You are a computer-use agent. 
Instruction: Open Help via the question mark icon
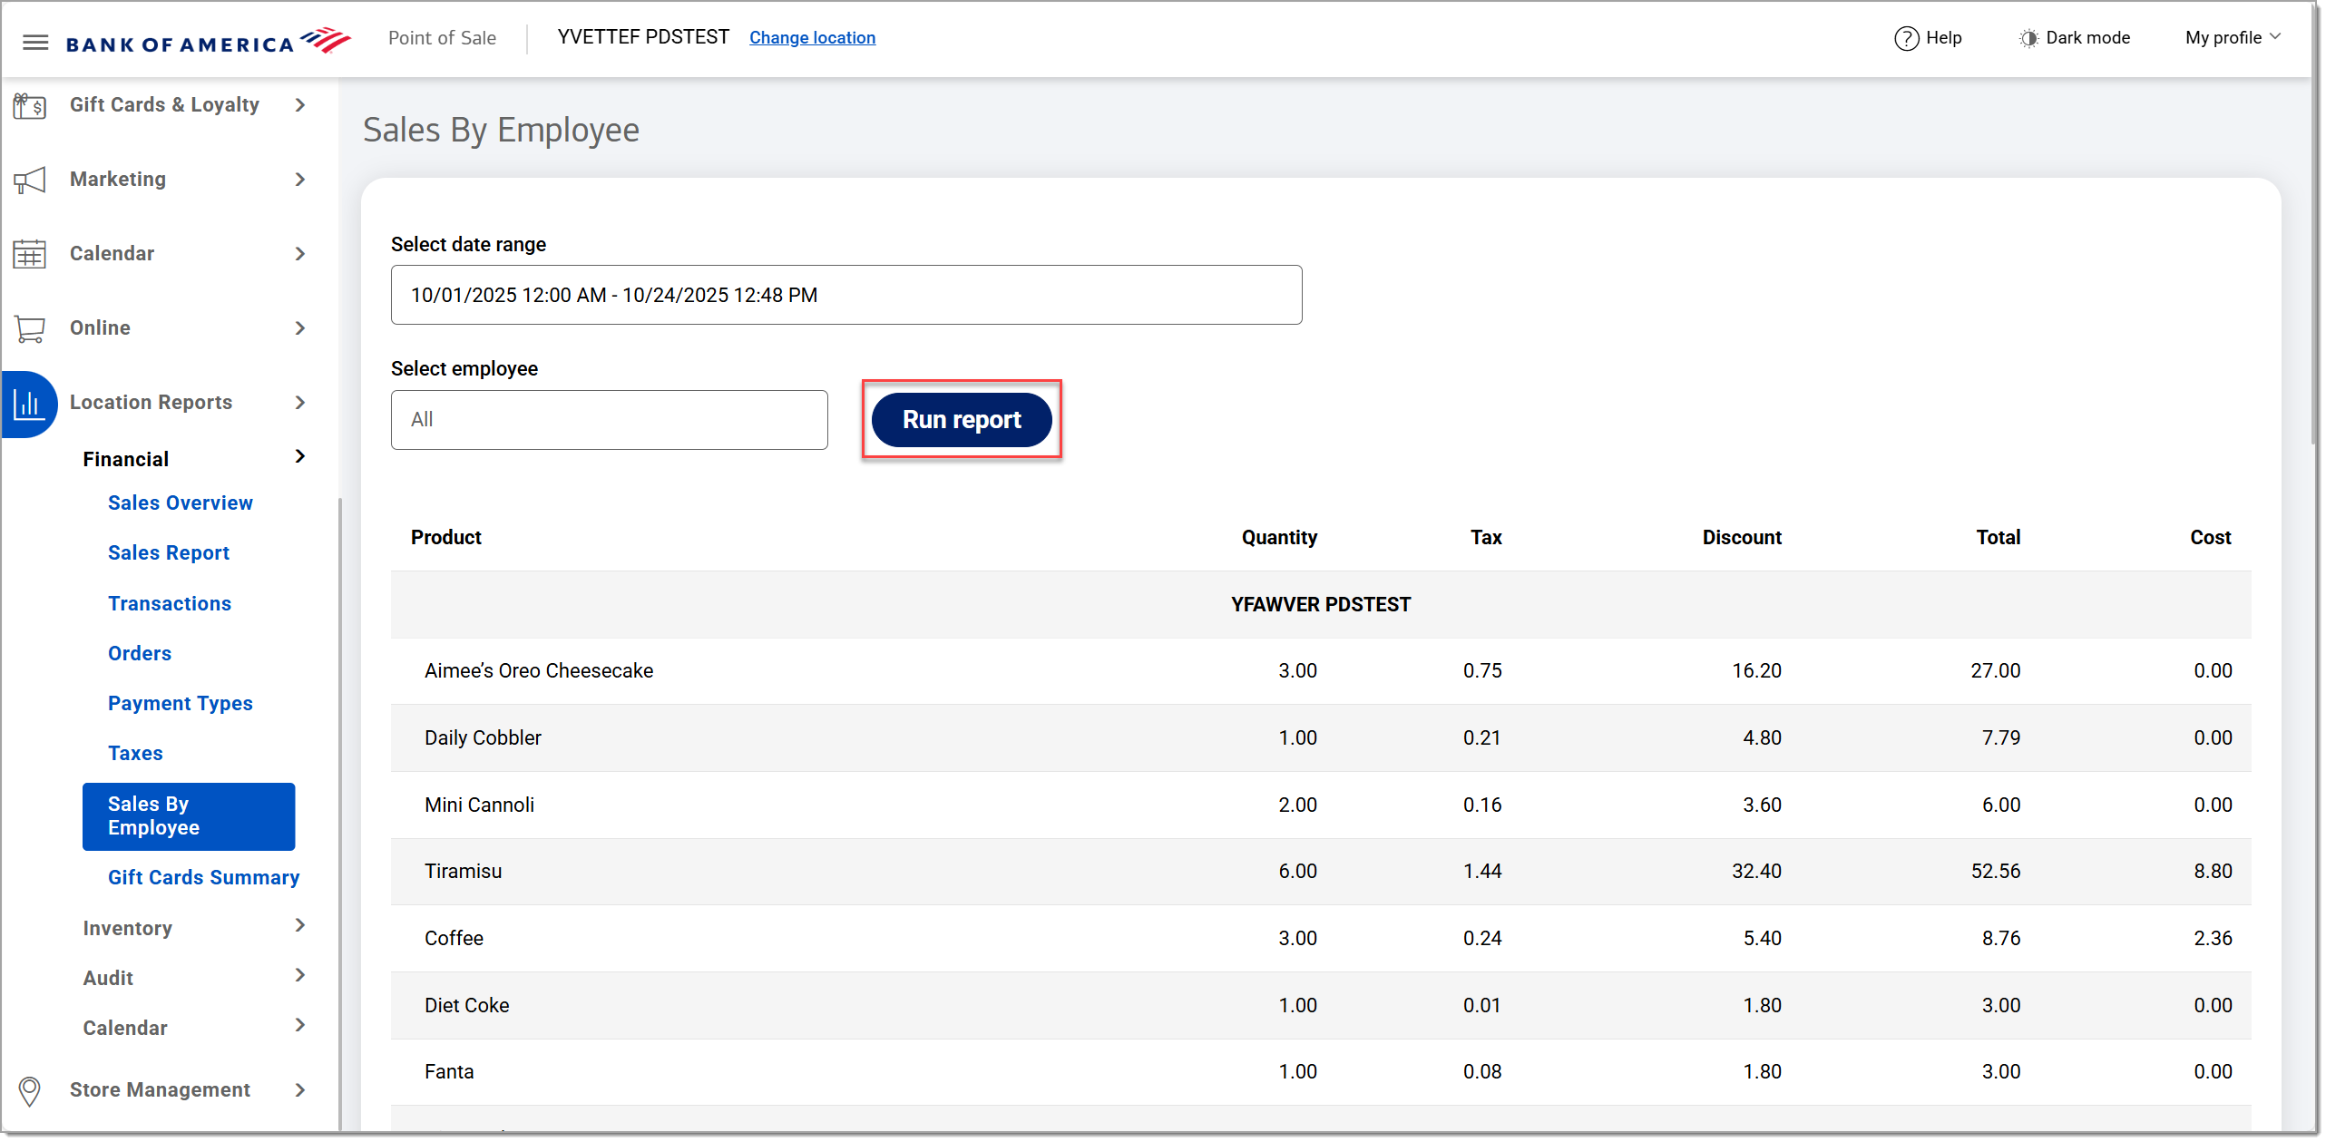[x=1909, y=38]
